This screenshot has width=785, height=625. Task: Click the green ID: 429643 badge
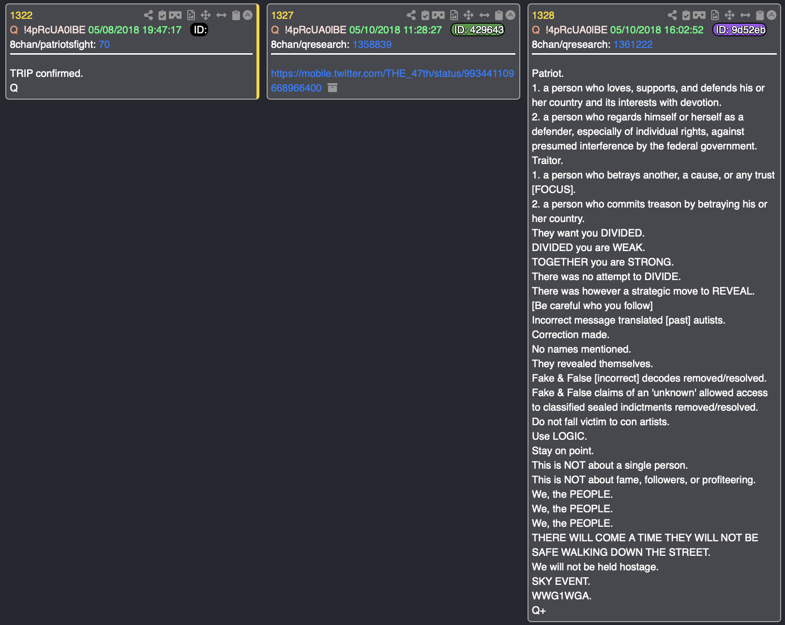(x=478, y=30)
